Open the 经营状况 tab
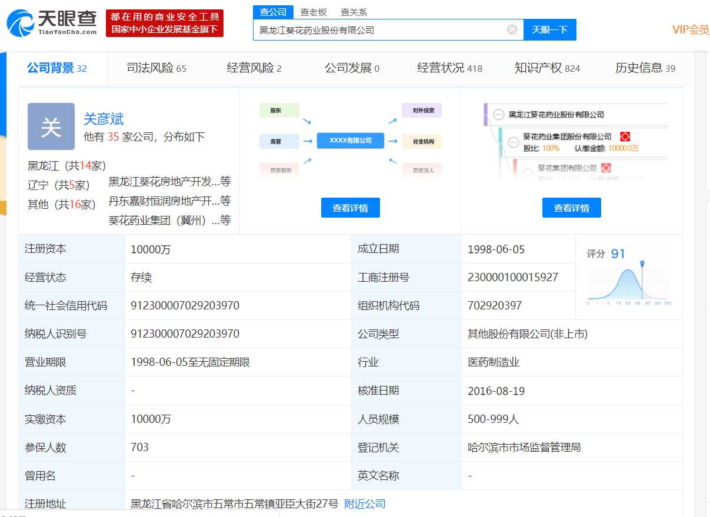The image size is (710, 517). (x=449, y=68)
